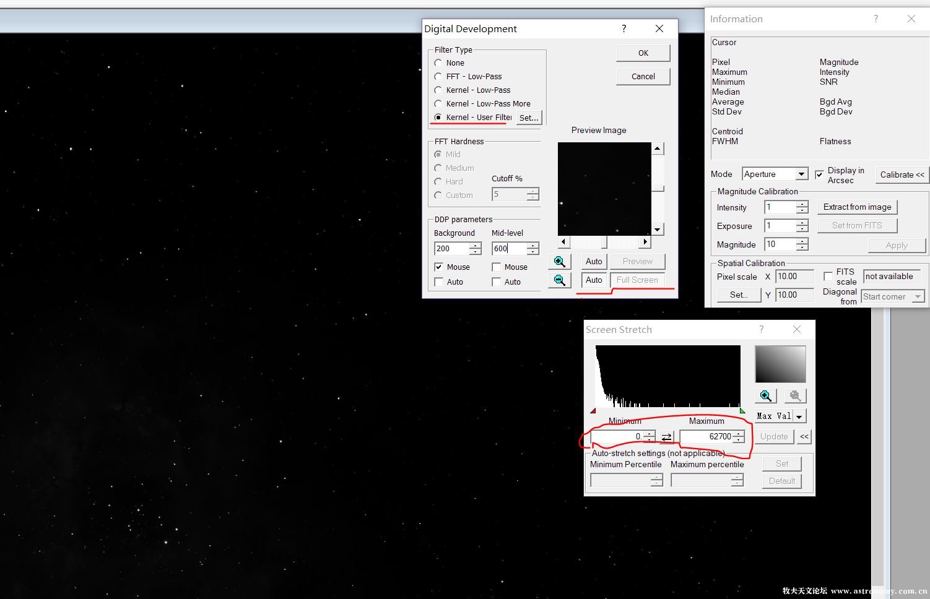Screen dimensions: 930x599
Task: Click the Preview Image thumbnail
Action: click(x=604, y=189)
